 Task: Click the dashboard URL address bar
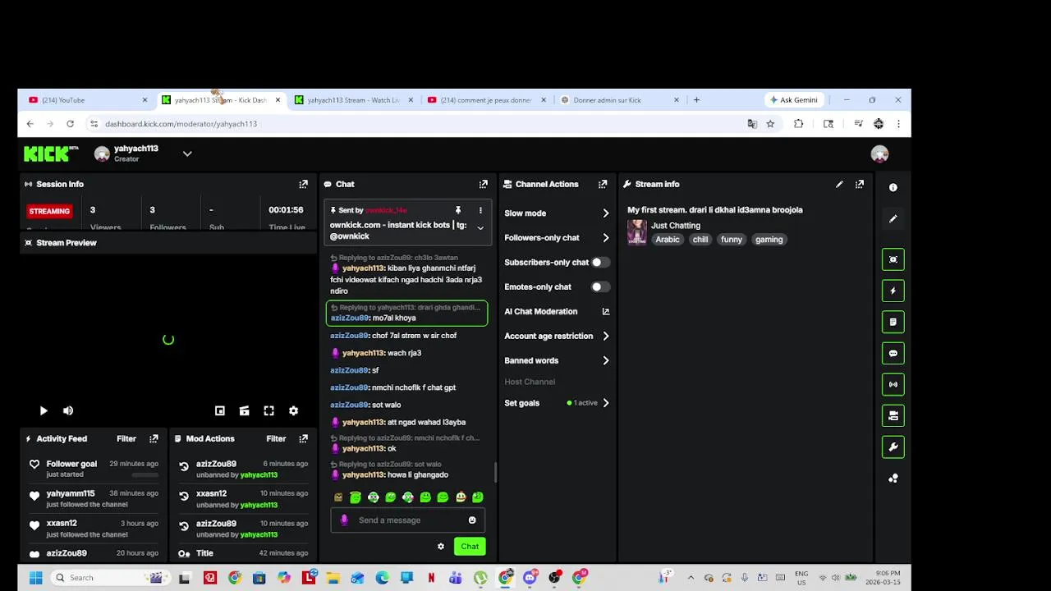[x=419, y=124]
